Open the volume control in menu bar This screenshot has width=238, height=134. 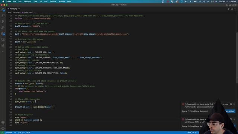186,1
